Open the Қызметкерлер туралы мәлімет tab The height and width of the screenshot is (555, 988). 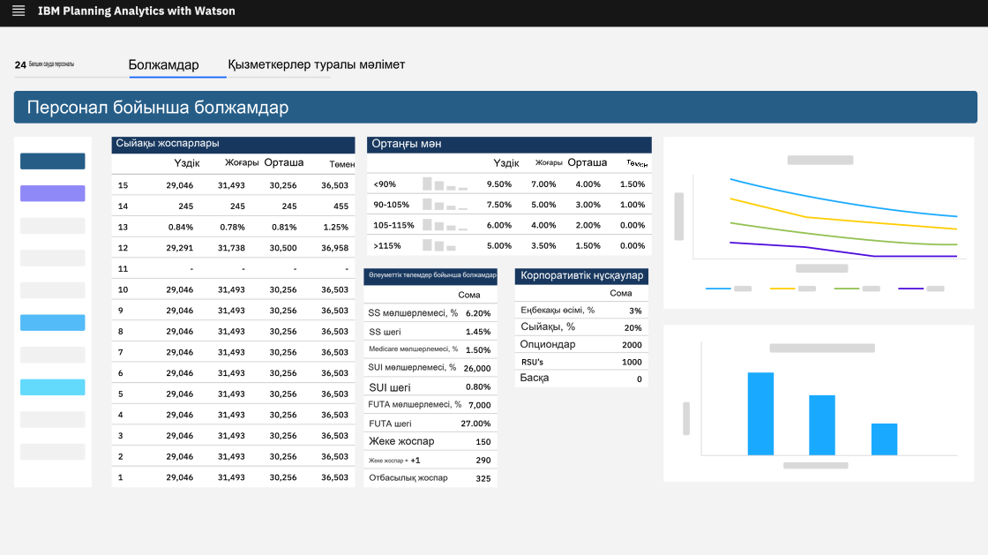pos(317,65)
